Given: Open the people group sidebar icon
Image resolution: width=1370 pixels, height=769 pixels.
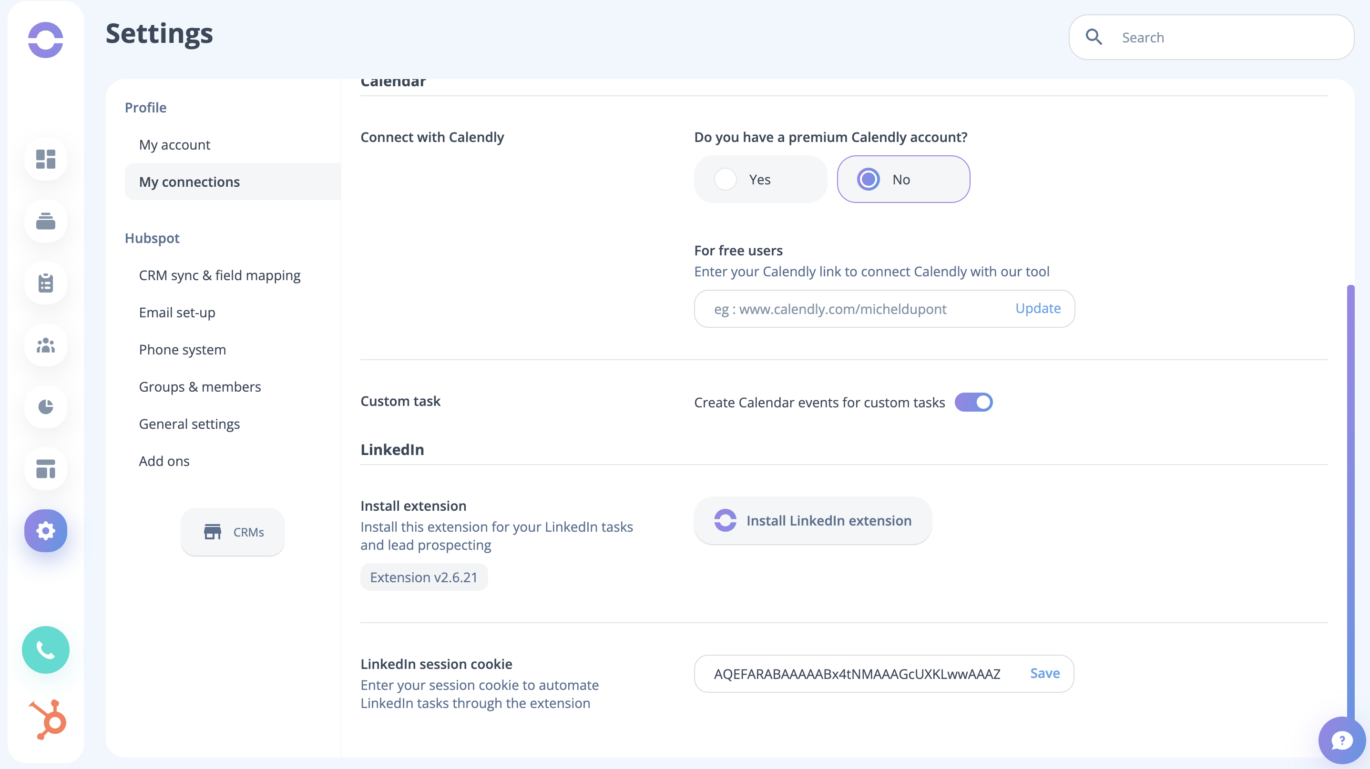Looking at the screenshot, I should [46, 345].
